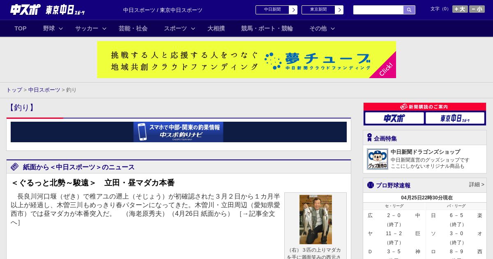Expand the 野球 dropdown chevron

click(61, 28)
